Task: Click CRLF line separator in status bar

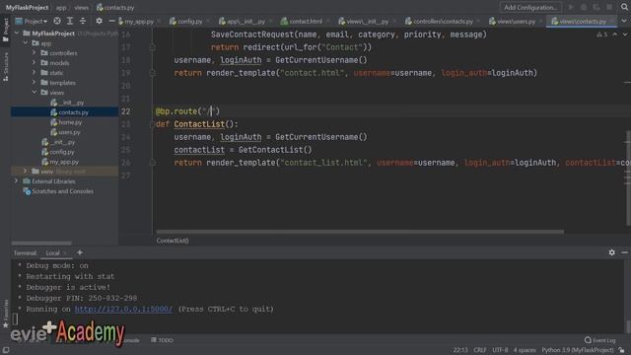Action: (480, 350)
